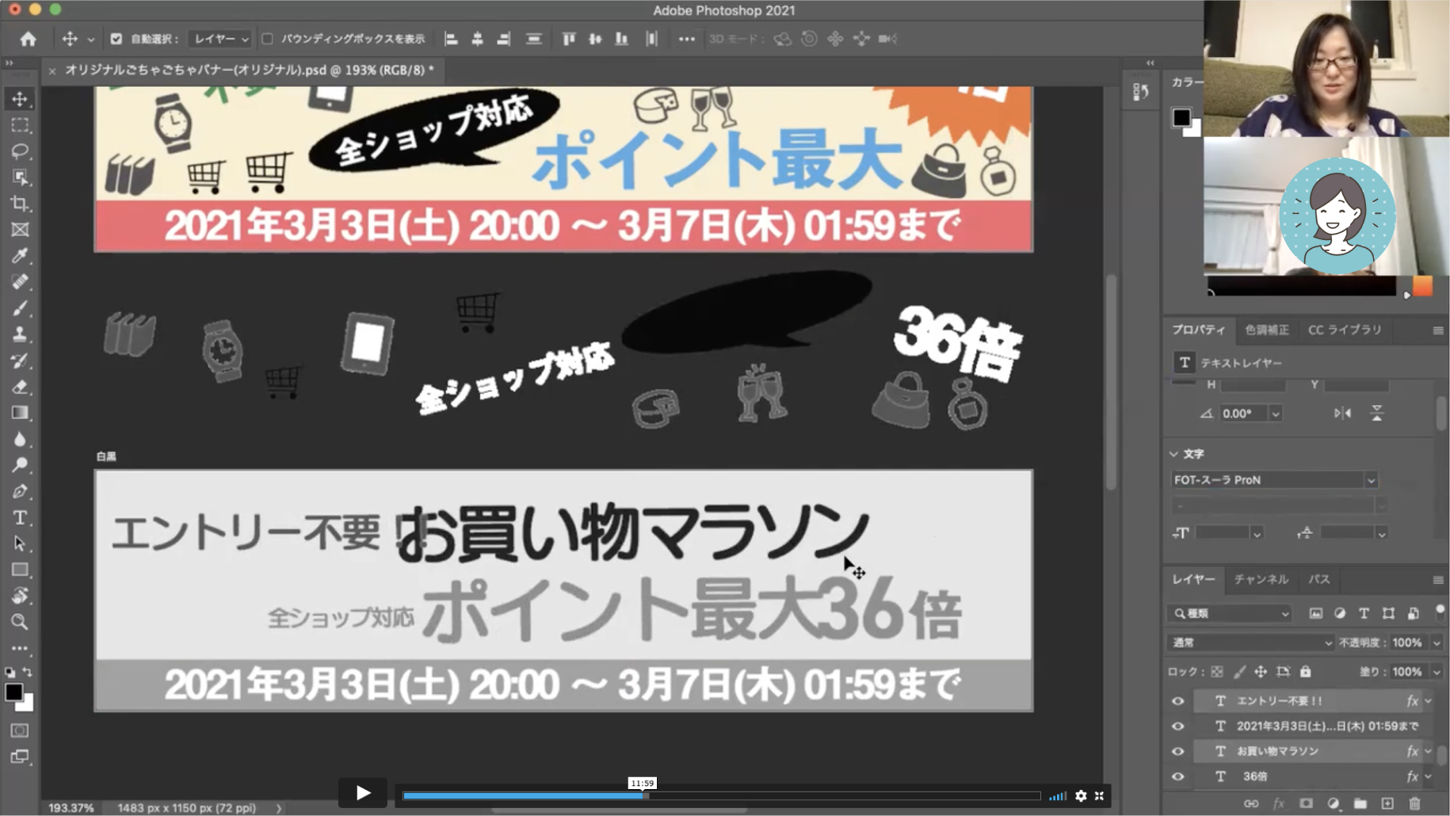The image size is (1450, 816).
Task: Switch to the チャンネル tab
Action: (x=1261, y=579)
